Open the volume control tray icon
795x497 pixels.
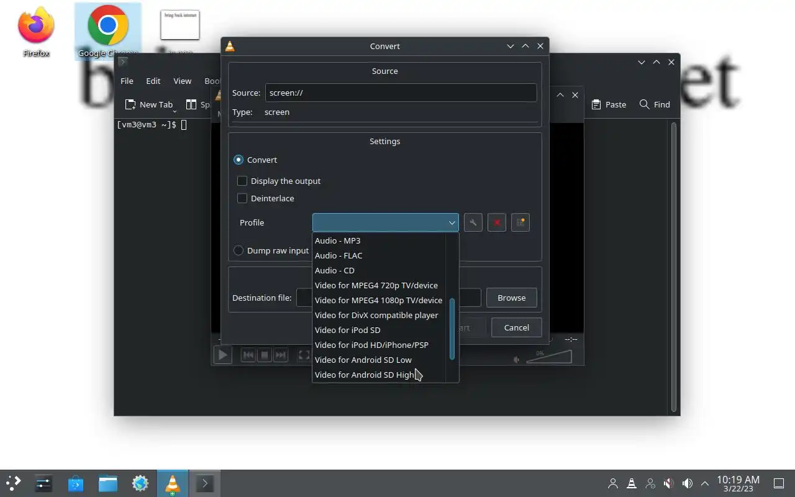click(688, 483)
